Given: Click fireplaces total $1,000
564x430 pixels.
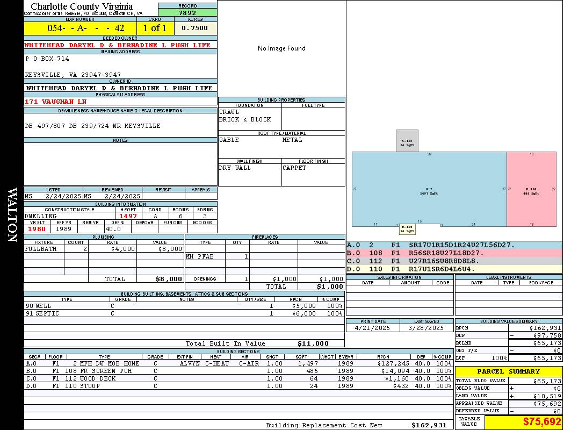Looking at the screenshot, I should (x=330, y=287).
